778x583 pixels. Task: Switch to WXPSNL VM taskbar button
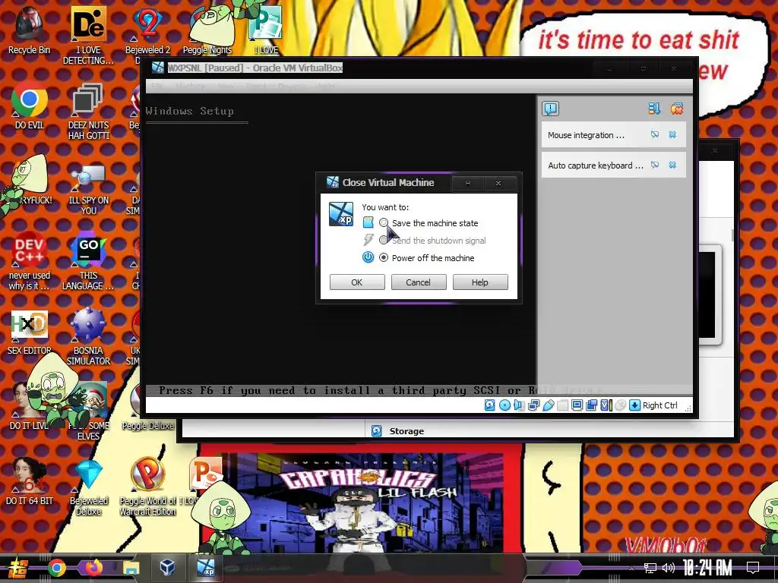point(205,567)
